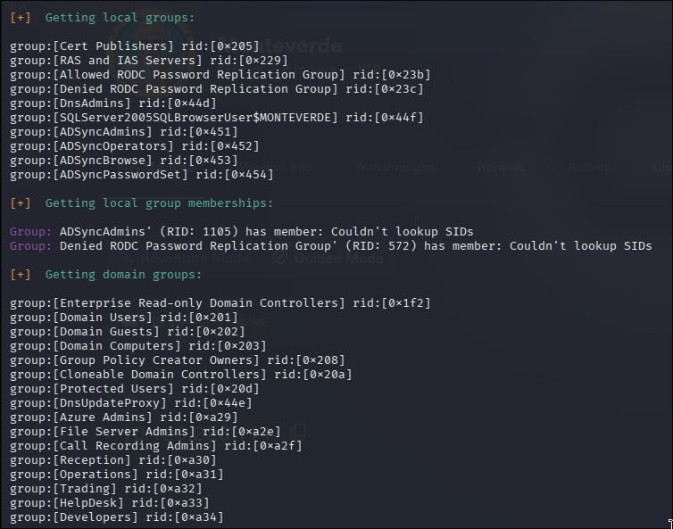
Task: Select the Group Policy Creator Owners line
Action: (178, 360)
